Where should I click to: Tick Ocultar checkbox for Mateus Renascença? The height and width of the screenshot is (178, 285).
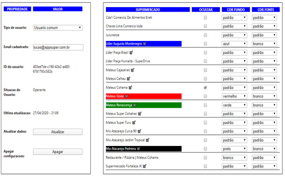(205, 105)
